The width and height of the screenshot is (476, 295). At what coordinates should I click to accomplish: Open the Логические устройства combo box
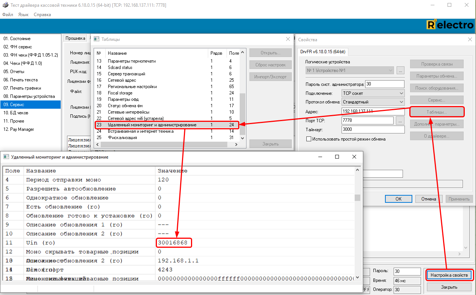click(x=350, y=70)
